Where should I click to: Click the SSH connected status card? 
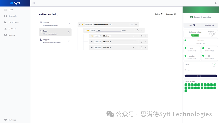(210, 57)
